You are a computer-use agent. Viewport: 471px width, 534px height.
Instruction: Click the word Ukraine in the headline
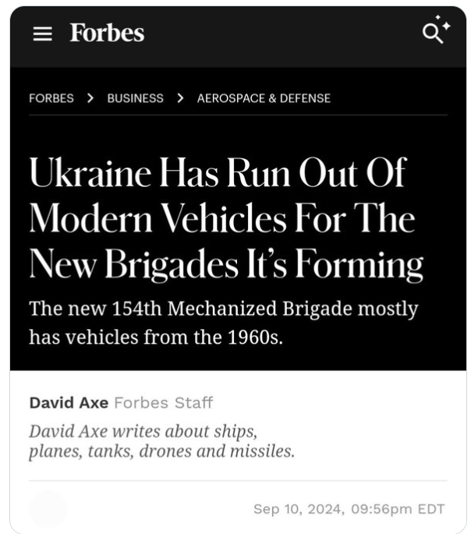(x=90, y=173)
